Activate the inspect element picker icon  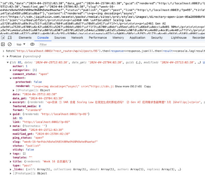pos(3,38)
